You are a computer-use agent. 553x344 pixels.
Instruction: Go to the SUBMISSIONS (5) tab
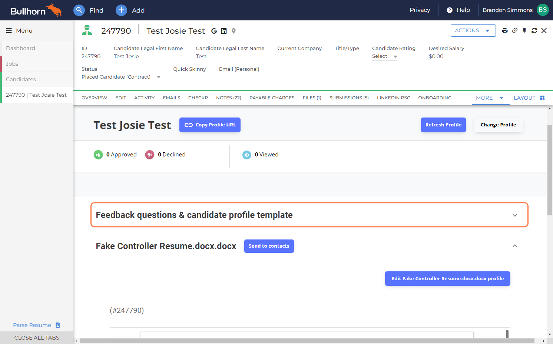click(349, 98)
